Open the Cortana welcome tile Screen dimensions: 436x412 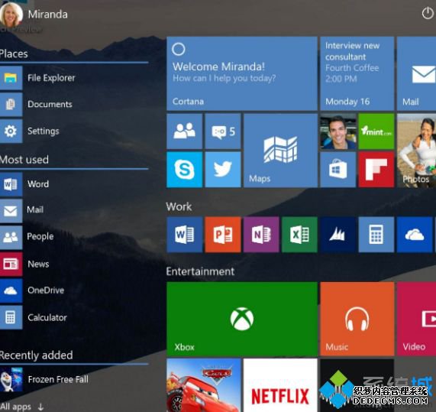click(242, 73)
